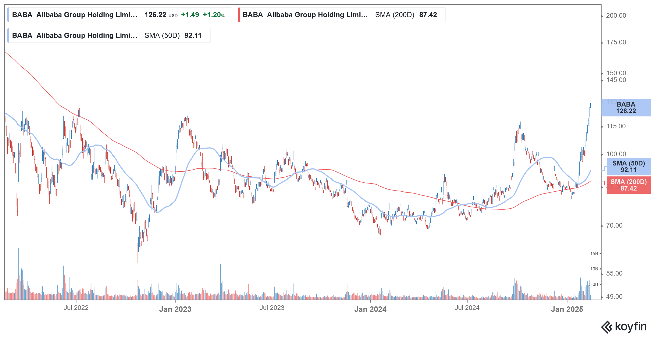Click the Jul 2024 date label

tap(467, 308)
